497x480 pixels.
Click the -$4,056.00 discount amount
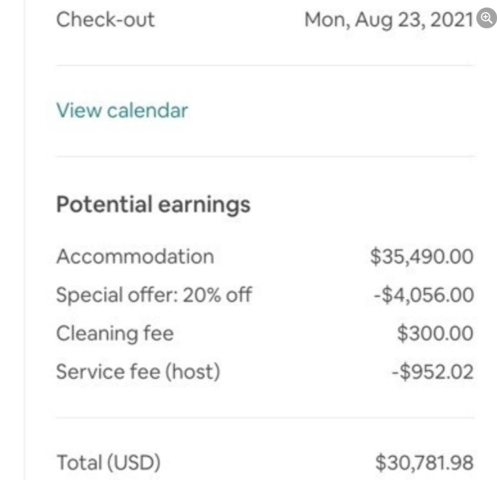(x=423, y=295)
